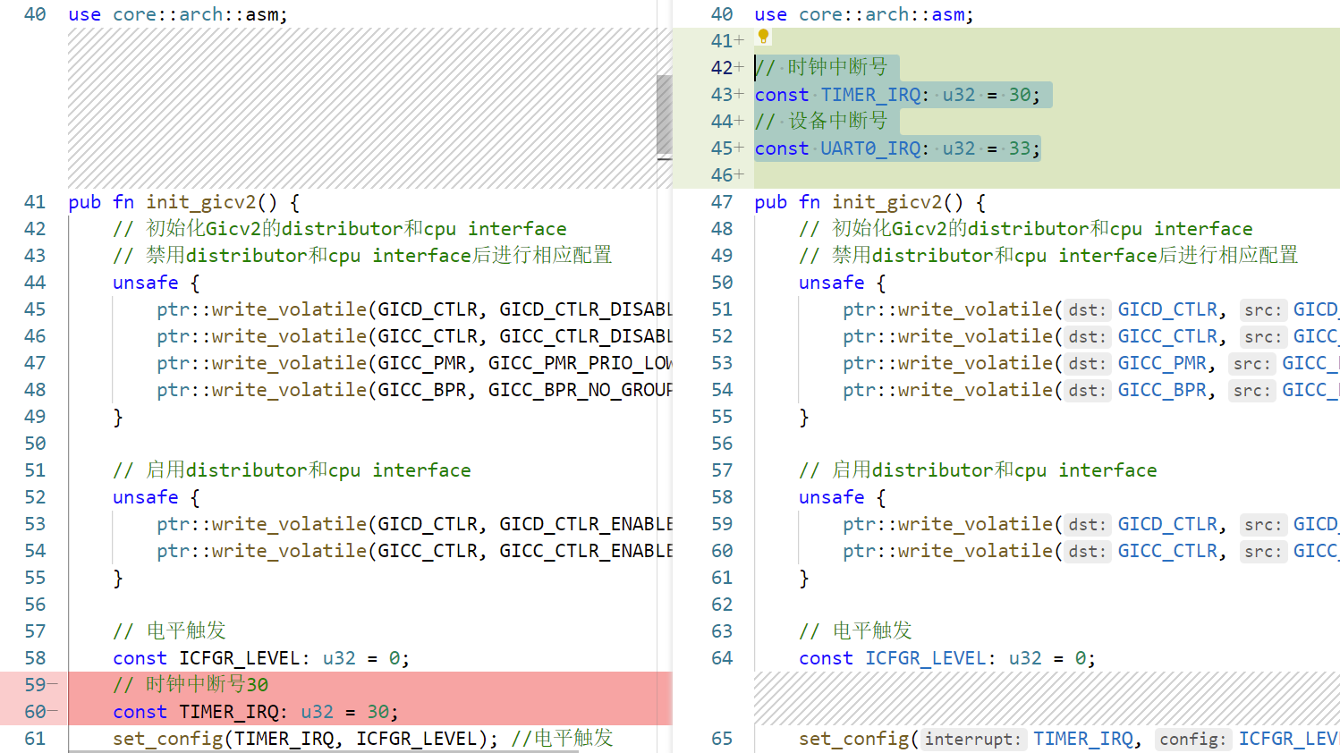Click the plus marker beside line 43
1340x753 pixels.
(x=739, y=95)
